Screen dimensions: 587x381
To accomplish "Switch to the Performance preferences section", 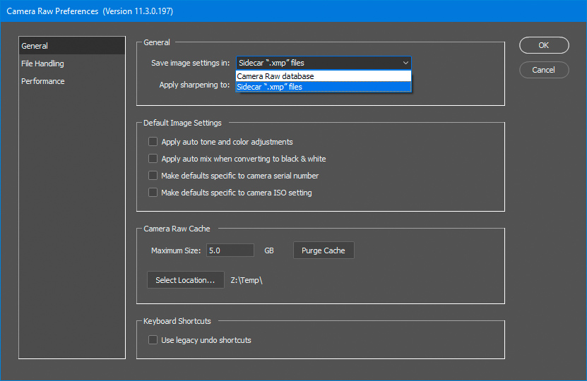I will 72,81.
